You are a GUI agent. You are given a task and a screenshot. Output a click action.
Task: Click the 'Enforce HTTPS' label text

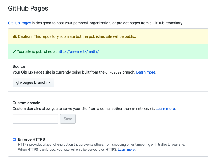coord(31,139)
